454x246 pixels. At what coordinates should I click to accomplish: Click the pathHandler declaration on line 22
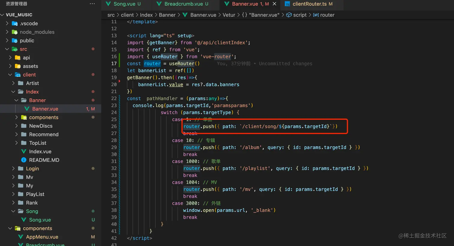(x=177, y=98)
